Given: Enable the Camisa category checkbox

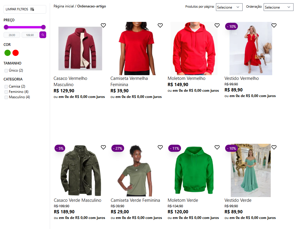Looking at the screenshot, I should (x=6, y=86).
